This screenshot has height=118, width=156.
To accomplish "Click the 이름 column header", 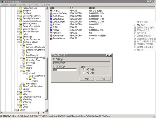I will [59, 8].
